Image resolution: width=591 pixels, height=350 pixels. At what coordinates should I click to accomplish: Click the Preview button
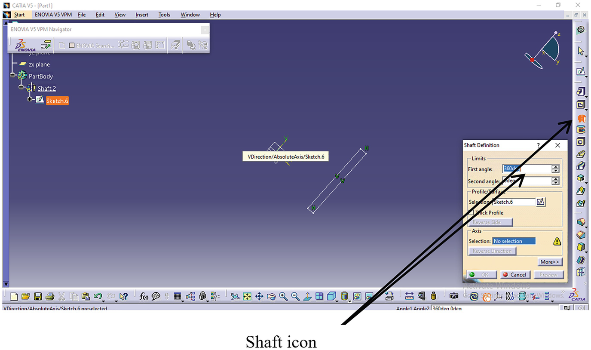pos(548,274)
